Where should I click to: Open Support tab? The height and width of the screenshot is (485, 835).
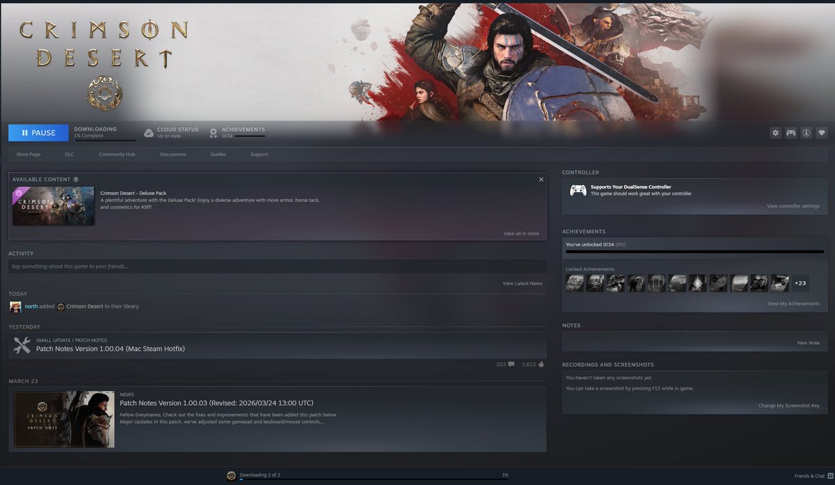click(260, 154)
